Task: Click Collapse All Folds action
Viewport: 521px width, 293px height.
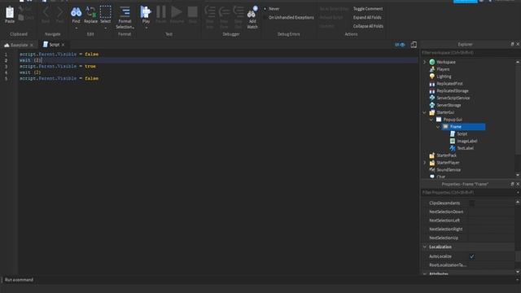Action: click(368, 26)
